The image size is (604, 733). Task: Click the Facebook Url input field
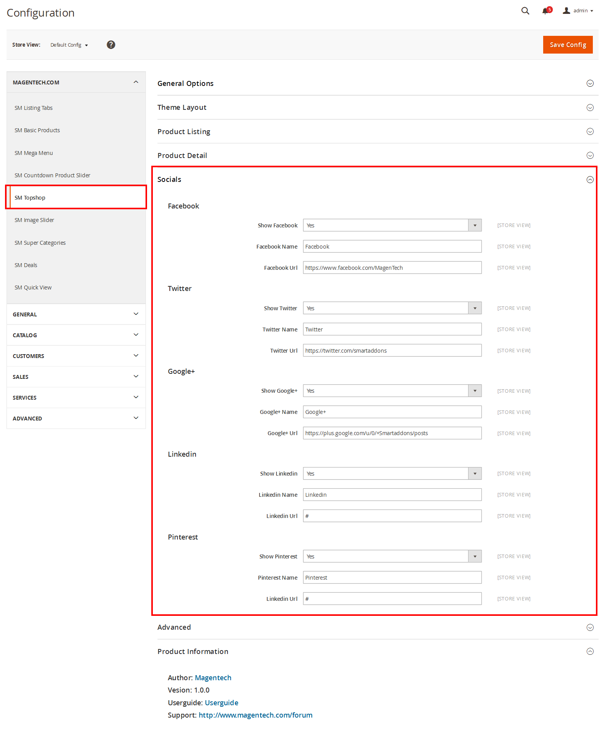pyautogui.click(x=392, y=268)
